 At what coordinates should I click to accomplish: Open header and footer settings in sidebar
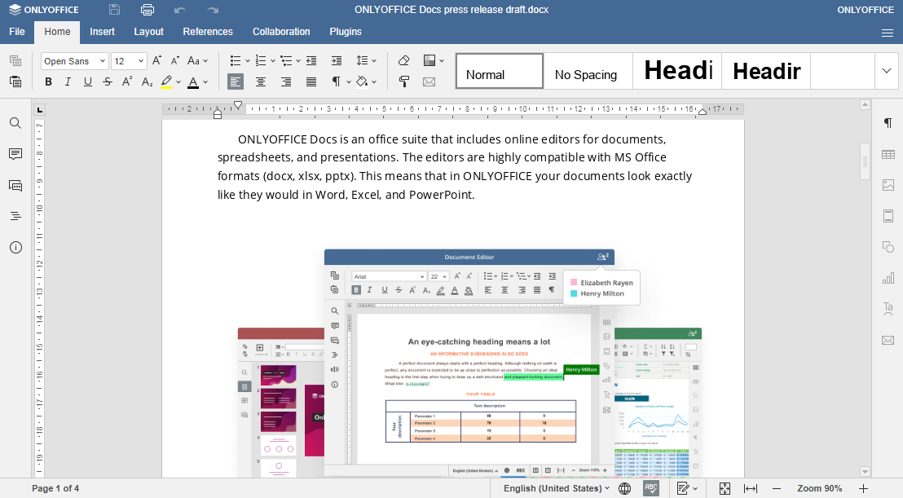click(888, 216)
